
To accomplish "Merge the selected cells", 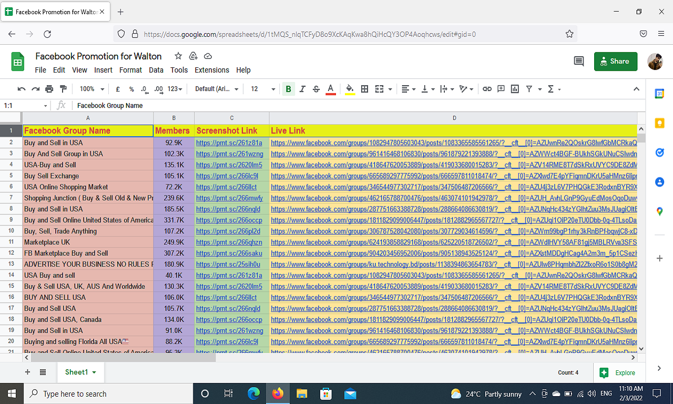I will (380, 89).
